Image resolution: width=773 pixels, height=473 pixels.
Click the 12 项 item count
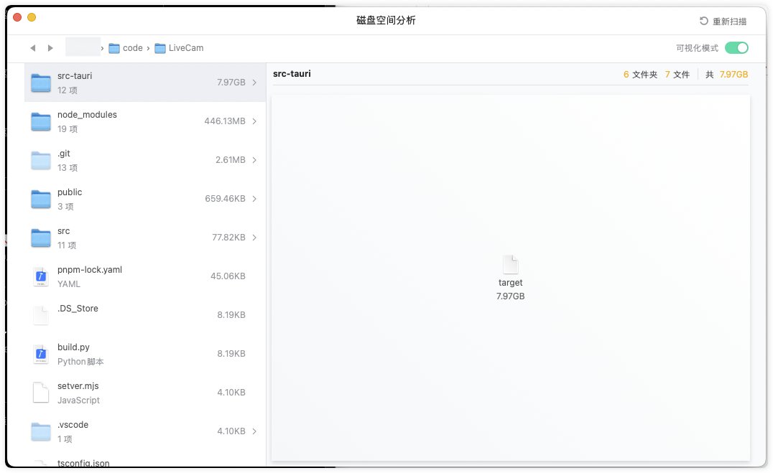pos(68,90)
